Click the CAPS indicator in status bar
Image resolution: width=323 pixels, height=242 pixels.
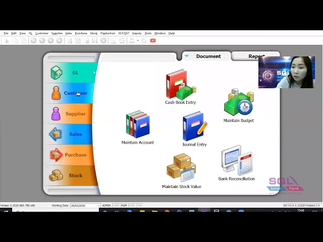click(116, 205)
